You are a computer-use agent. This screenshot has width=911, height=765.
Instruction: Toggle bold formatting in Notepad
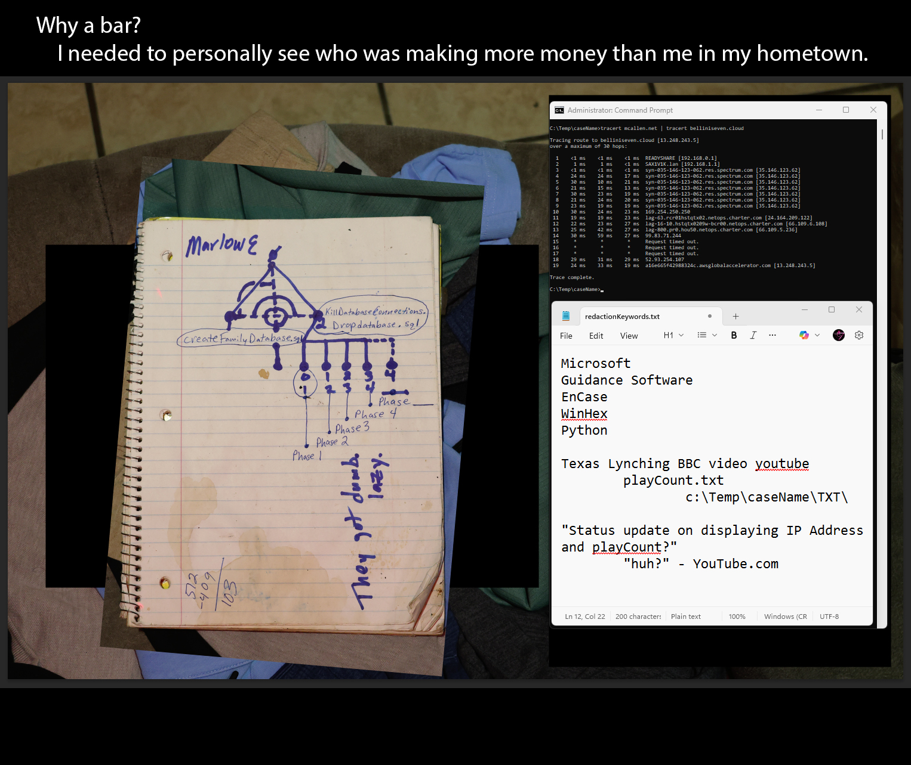[x=734, y=335]
